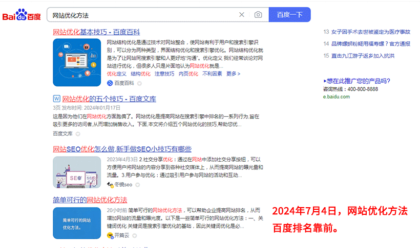Expand dropdown arrow next to 冬镜seo

pos(137,184)
